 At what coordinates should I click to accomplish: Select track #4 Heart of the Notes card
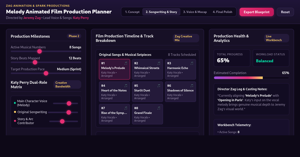(x=114, y=92)
